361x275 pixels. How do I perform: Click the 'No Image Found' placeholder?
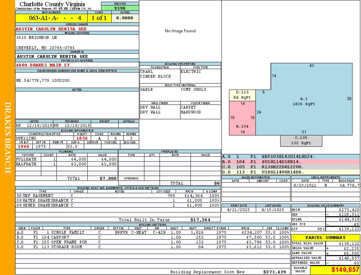point(180,31)
